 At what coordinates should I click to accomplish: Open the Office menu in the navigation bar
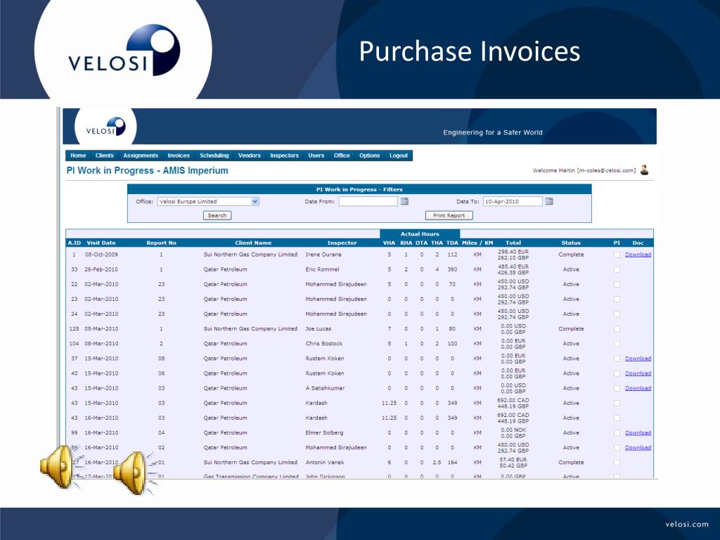click(x=342, y=155)
